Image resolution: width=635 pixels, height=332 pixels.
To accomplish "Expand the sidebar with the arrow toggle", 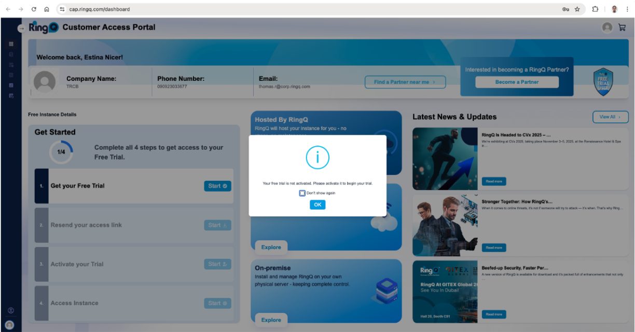I will pyautogui.click(x=21, y=28).
